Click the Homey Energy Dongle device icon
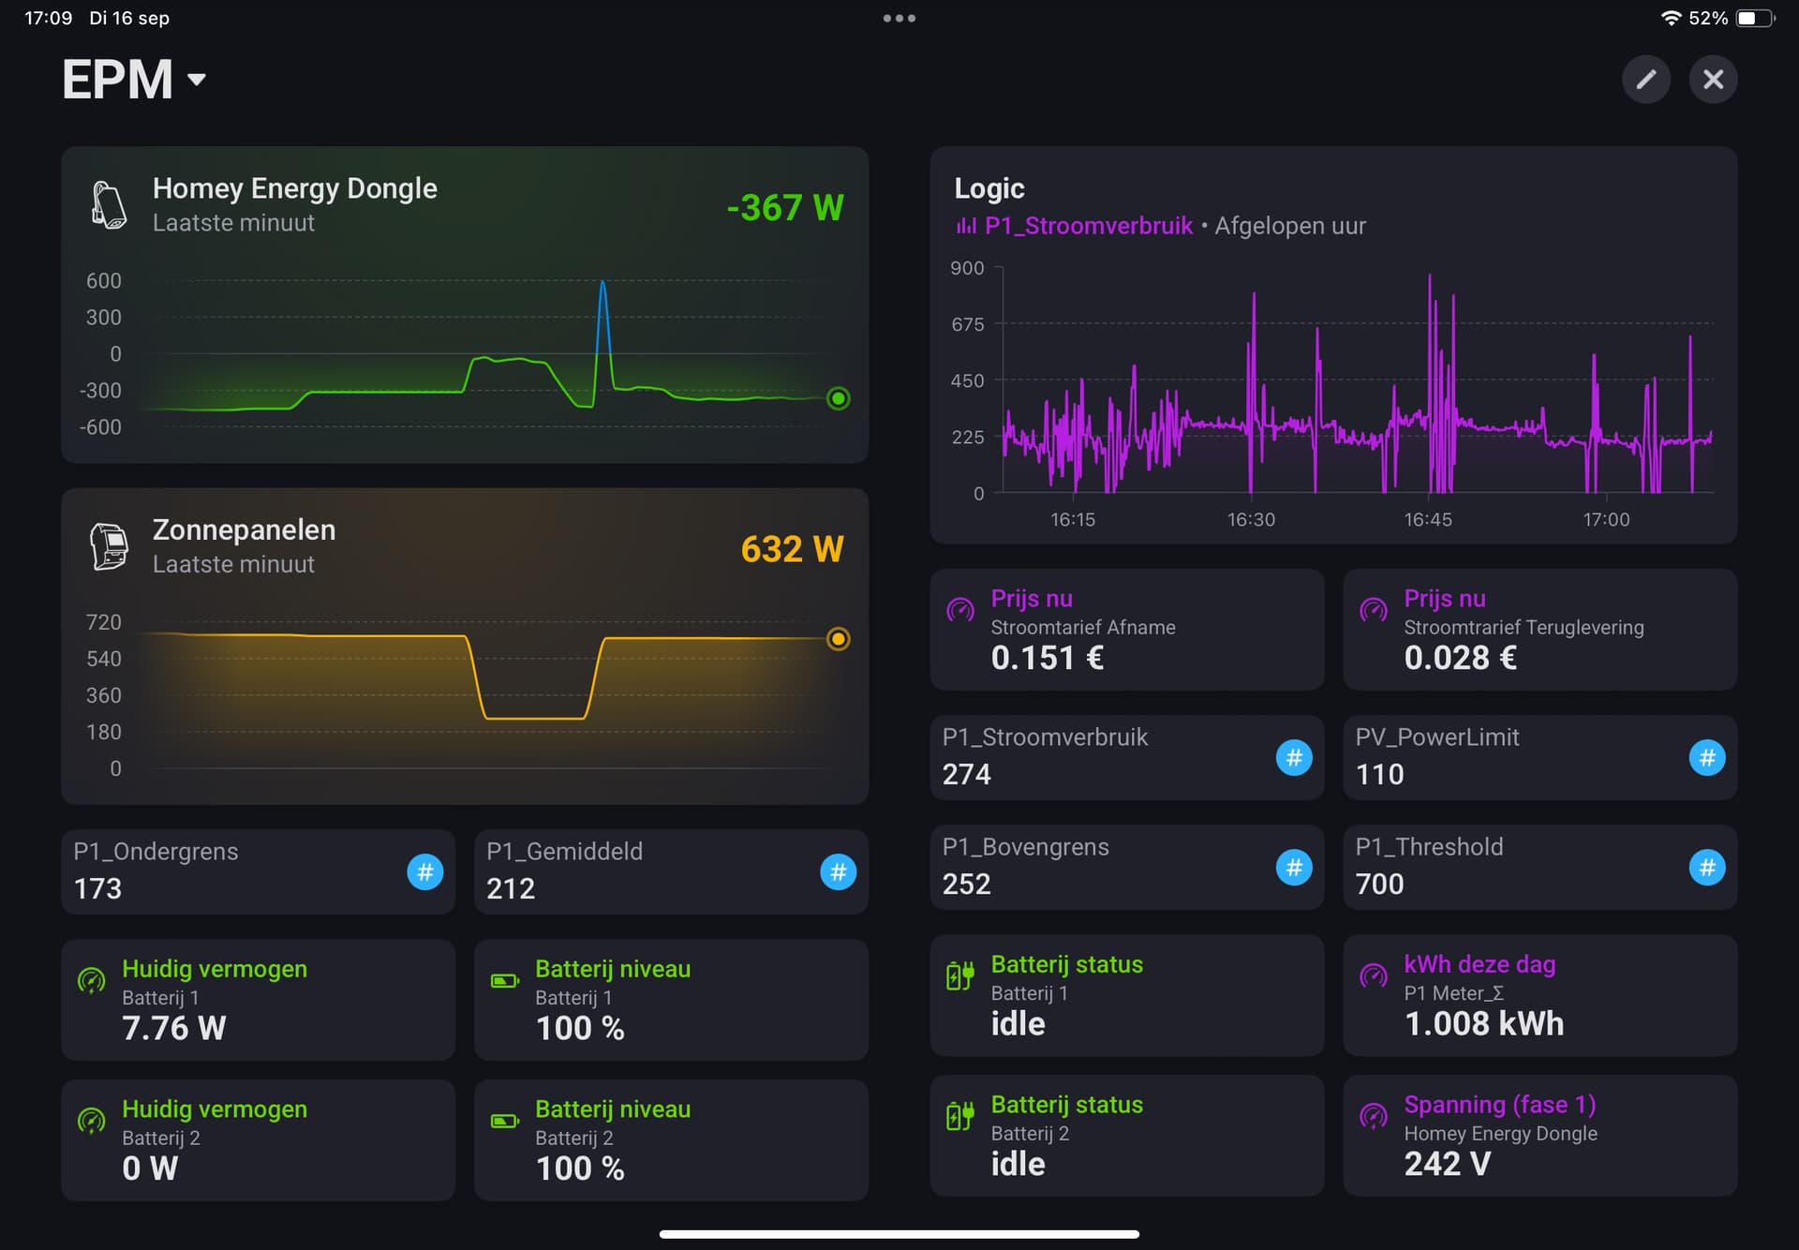The width and height of the screenshot is (1799, 1250). (109, 204)
